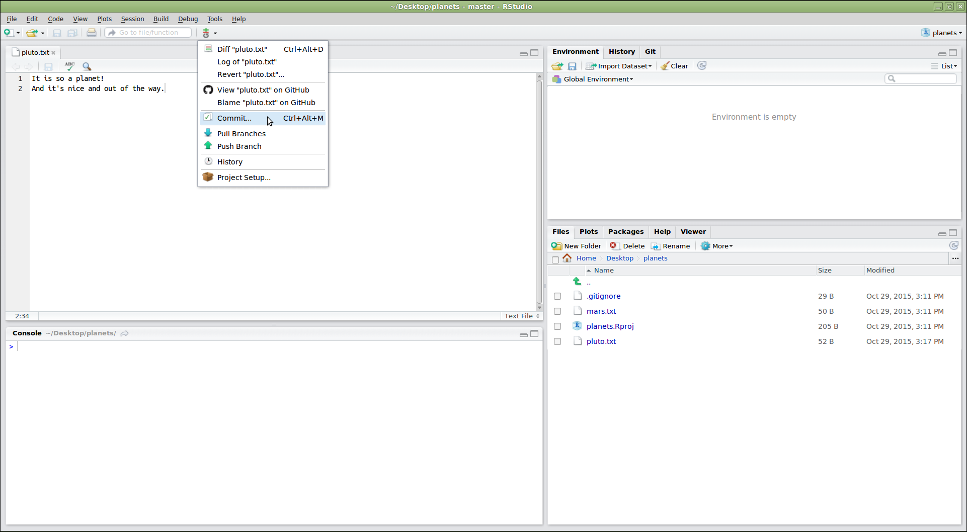Open the List view dropdown in Environment pane
The width and height of the screenshot is (967, 532).
point(944,66)
